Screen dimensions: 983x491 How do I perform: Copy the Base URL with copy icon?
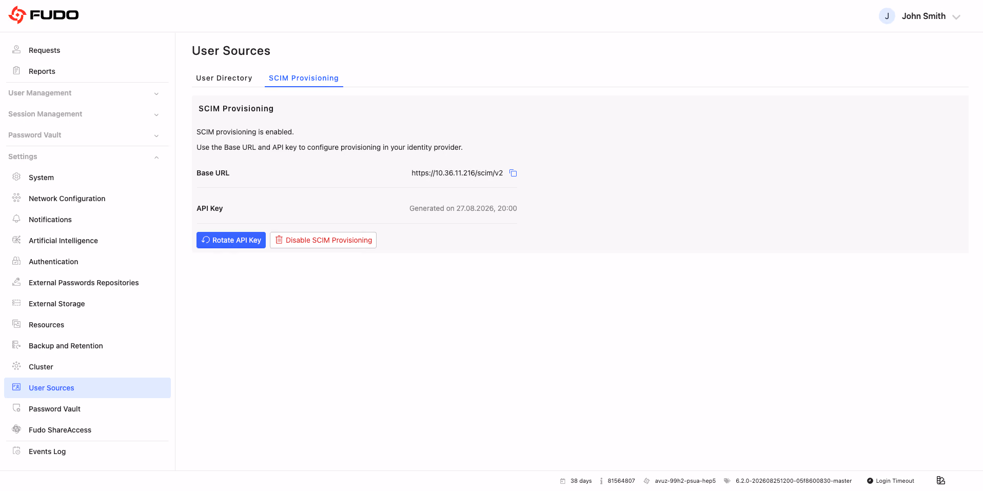(513, 173)
